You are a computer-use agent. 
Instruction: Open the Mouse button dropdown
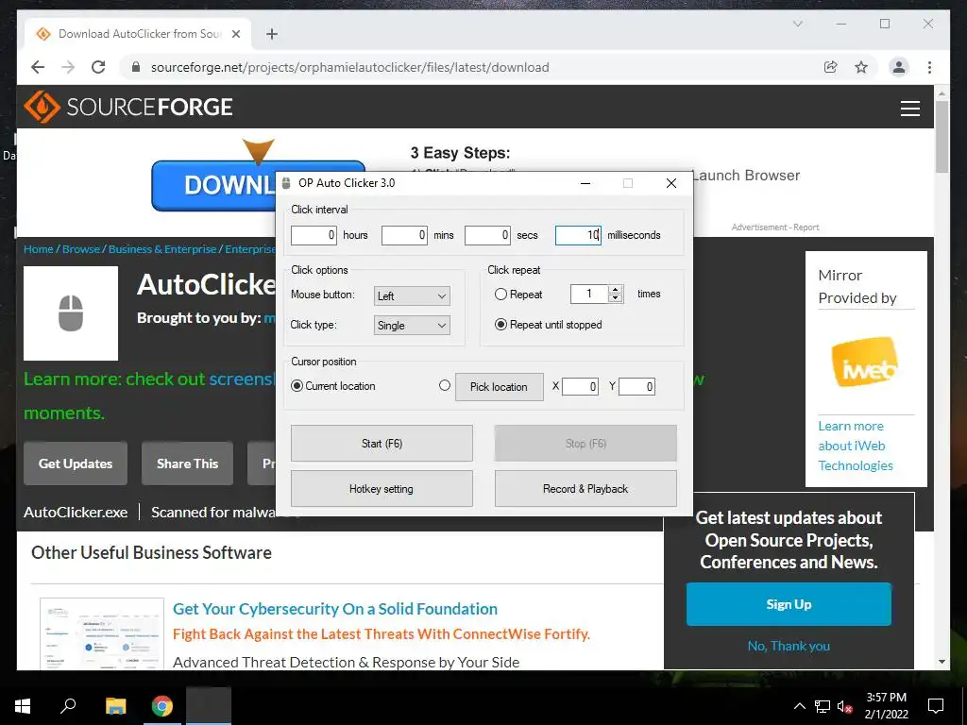click(x=412, y=295)
